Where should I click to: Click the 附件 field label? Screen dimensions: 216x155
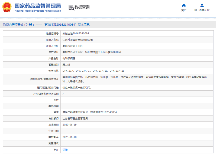pyautogui.click(x=56, y=100)
